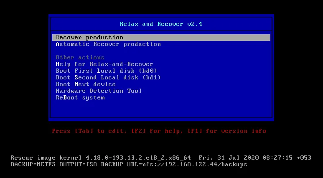Click the 'Rescue image kernel 4.18.0-193.13.2' line
The image size is (323, 178).
click(x=161, y=158)
